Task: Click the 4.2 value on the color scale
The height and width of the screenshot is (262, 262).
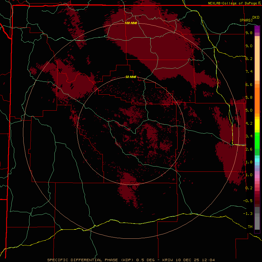Action: 249,123
